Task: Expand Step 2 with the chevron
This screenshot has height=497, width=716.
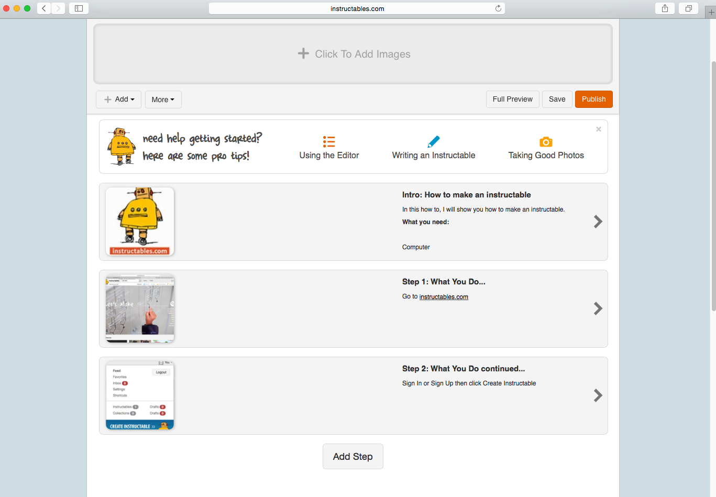Action: click(x=598, y=395)
